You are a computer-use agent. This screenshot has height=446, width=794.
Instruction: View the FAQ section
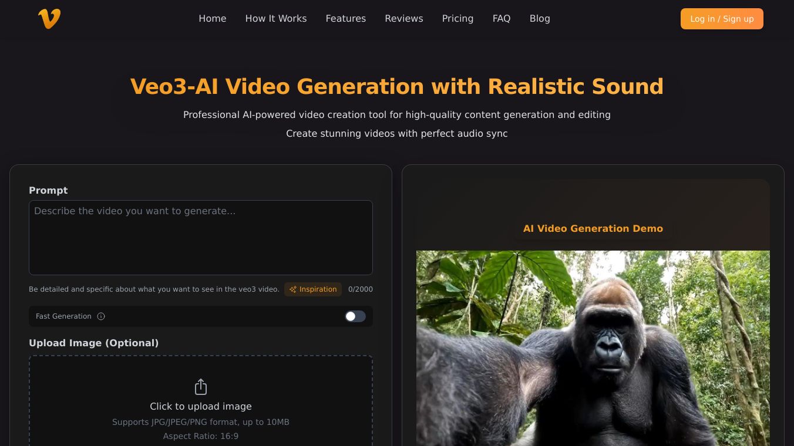(502, 19)
